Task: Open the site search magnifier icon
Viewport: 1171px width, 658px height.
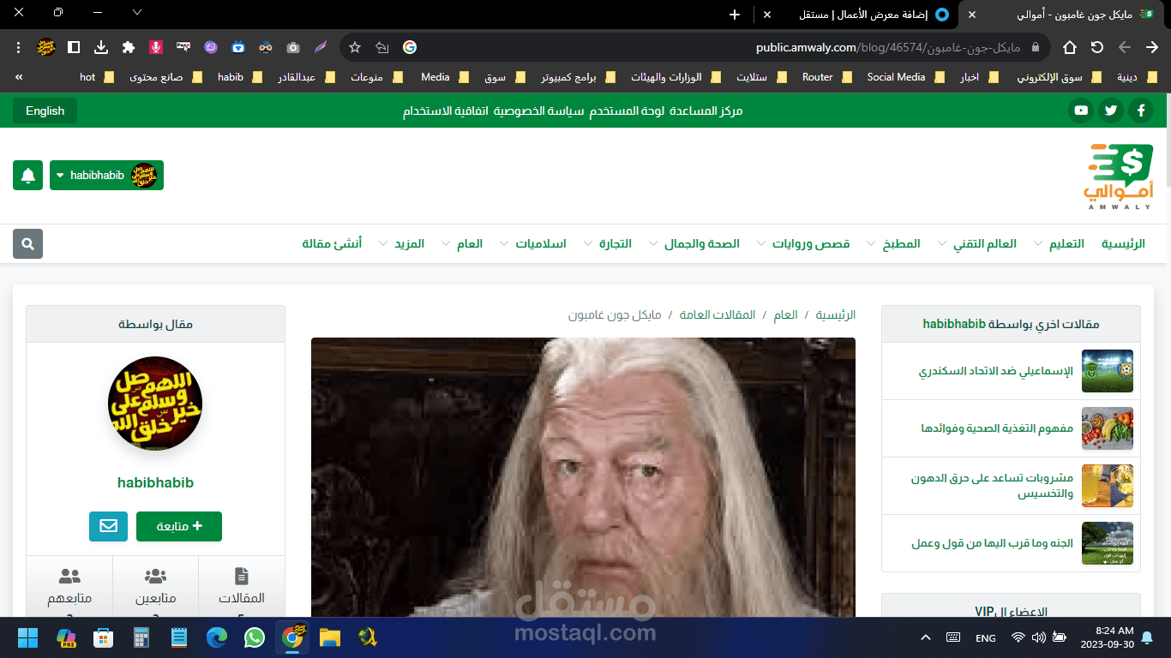Action: click(27, 244)
